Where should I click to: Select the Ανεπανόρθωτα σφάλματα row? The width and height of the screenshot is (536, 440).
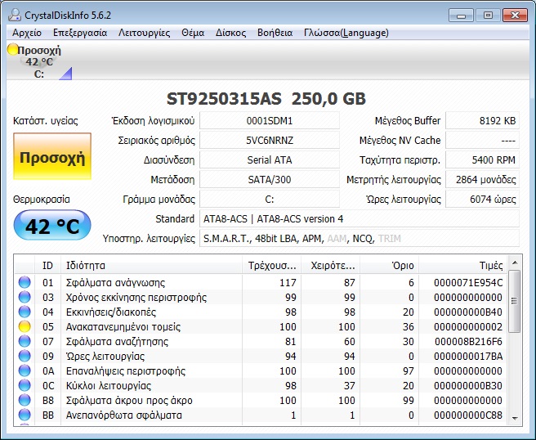click(x=261, y=415)
